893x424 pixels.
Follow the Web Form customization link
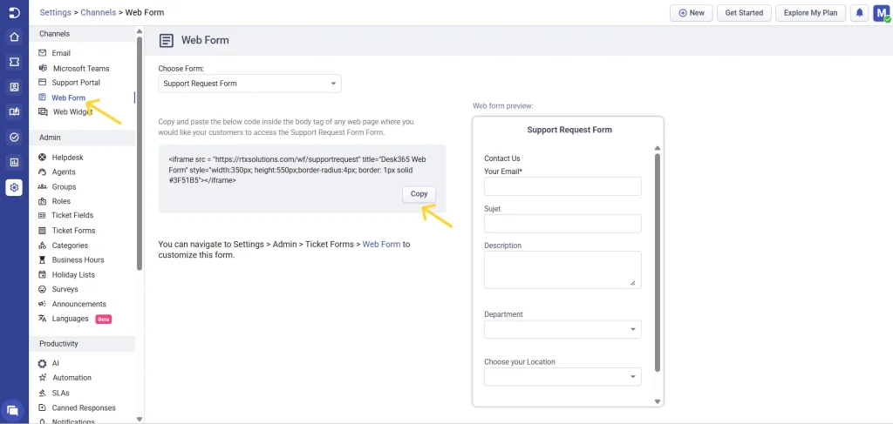pyautogui.click(x=381, y=245)
